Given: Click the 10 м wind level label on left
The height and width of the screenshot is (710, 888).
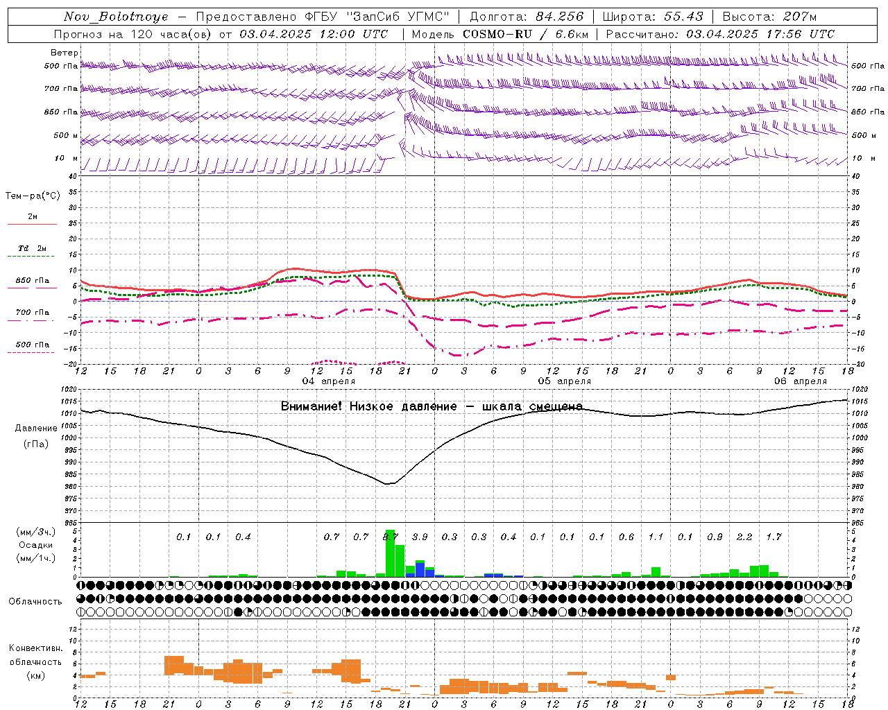Looking at the screenshot, I should (x=67, y=159).
